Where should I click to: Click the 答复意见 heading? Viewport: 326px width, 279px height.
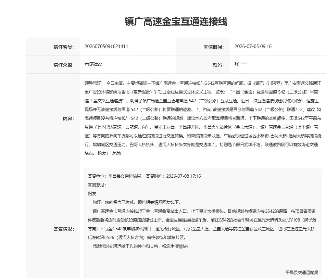97,185
